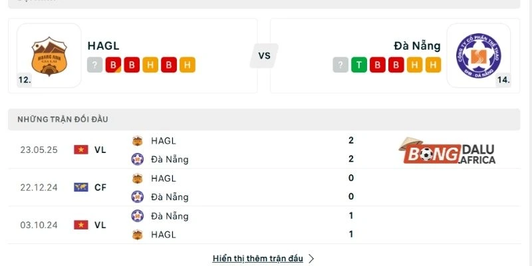532x266 pixels.
Task: Click HAGL's first red B form badge
Action: point(113,65)
